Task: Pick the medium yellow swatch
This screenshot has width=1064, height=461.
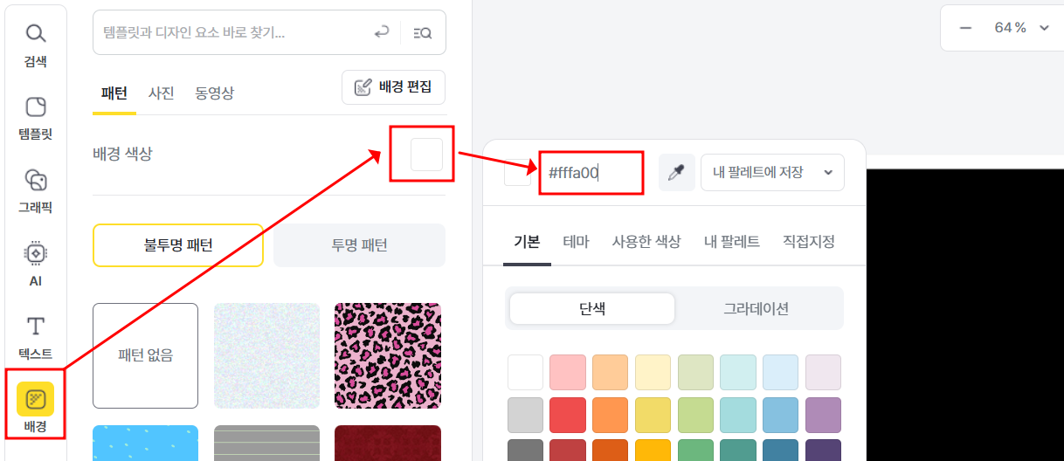Action: tap(653, 415)
